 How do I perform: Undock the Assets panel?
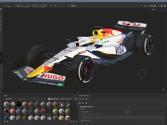tap(74, 96)
